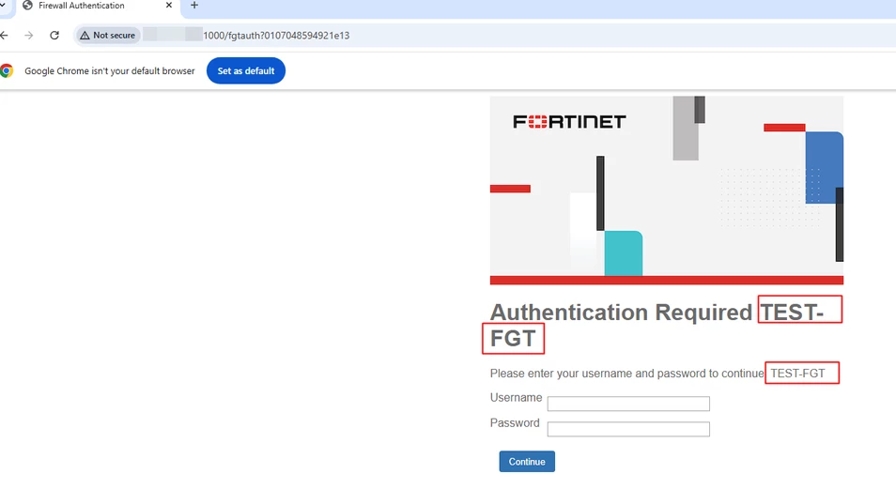Go forward using the forward arrow
This screenshot has width=896, height=489.
tap(28, 36)
